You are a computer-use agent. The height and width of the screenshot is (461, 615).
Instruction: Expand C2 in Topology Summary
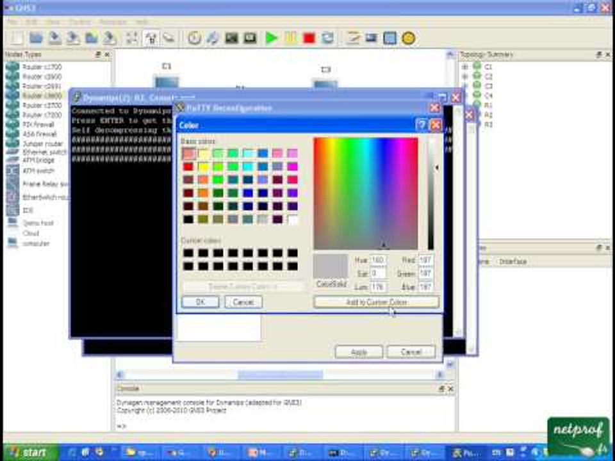click(465, 76)
